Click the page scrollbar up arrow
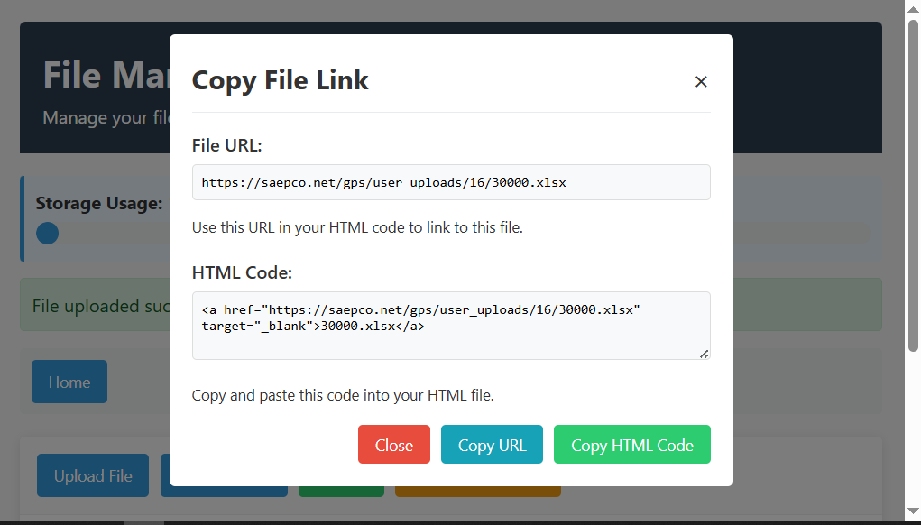Image resolution: width=921 pixels, height=525 pixels. (x=913, y=8)
